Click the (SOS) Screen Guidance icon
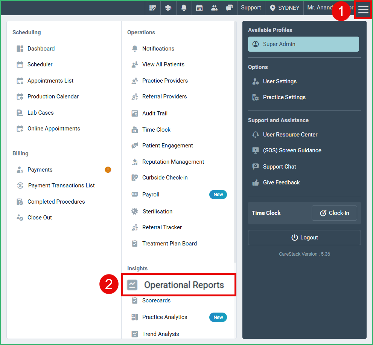Viewport: 373px width, 345px height. pos(256,150)
